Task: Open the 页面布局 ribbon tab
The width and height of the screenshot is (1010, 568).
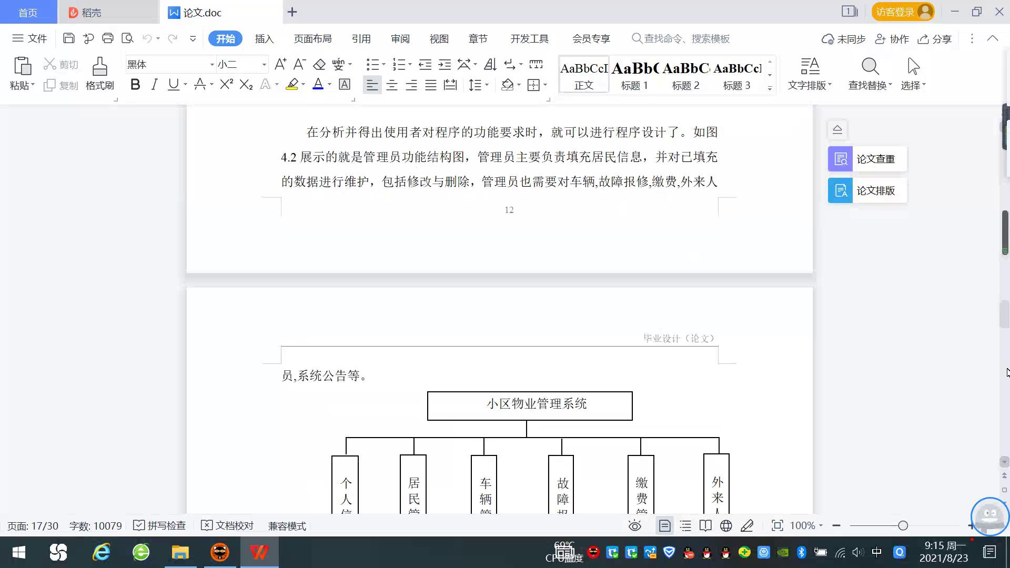Action: [312, 39]
